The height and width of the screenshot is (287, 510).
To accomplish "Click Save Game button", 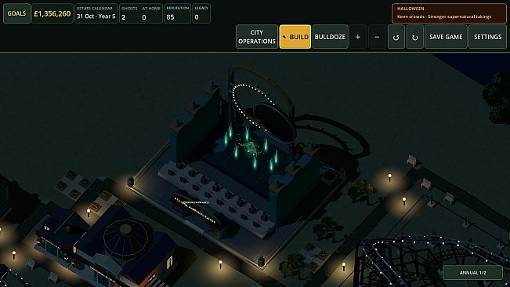I will click(x=446, y=37).
